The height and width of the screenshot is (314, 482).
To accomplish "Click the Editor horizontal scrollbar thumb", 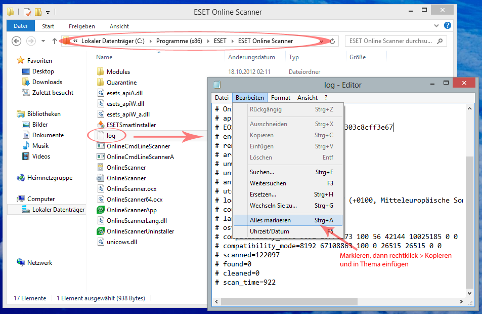I will point(289,302).
